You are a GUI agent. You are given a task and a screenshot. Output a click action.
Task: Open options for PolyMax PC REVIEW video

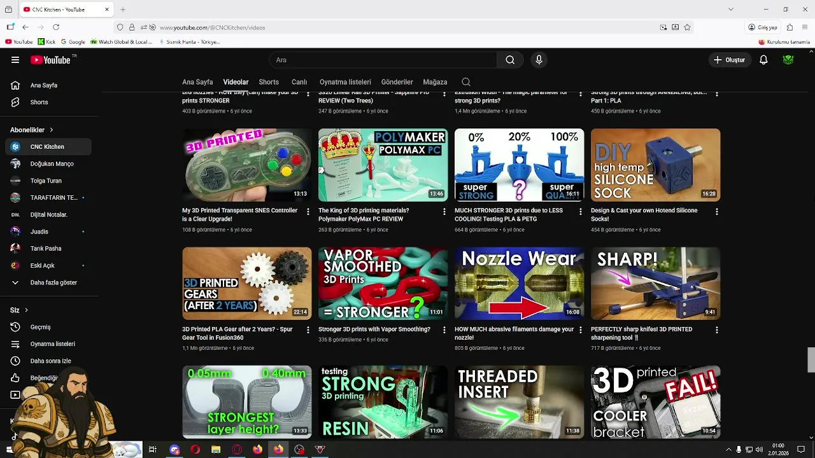(444, 211)
